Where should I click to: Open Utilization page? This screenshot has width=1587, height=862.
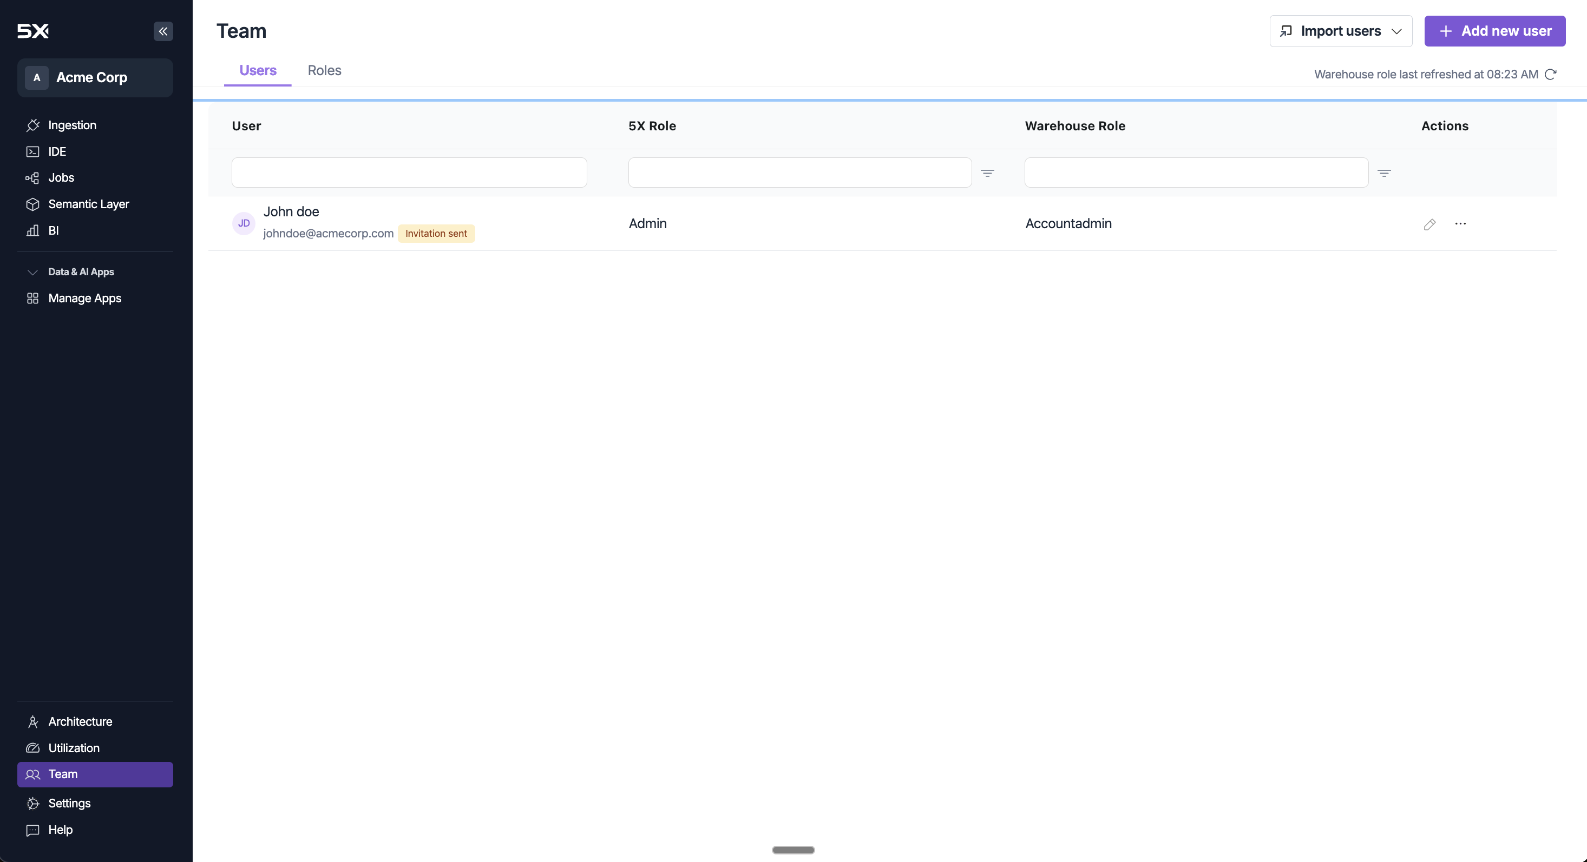point(73,748)
